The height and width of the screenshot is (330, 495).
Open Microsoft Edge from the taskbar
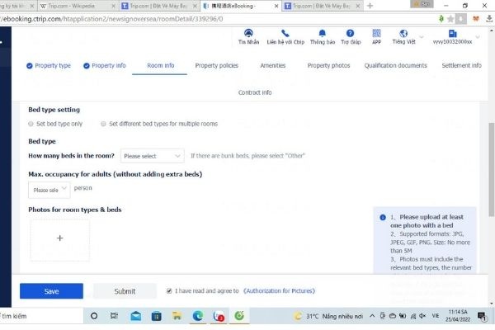pos(198,316)
